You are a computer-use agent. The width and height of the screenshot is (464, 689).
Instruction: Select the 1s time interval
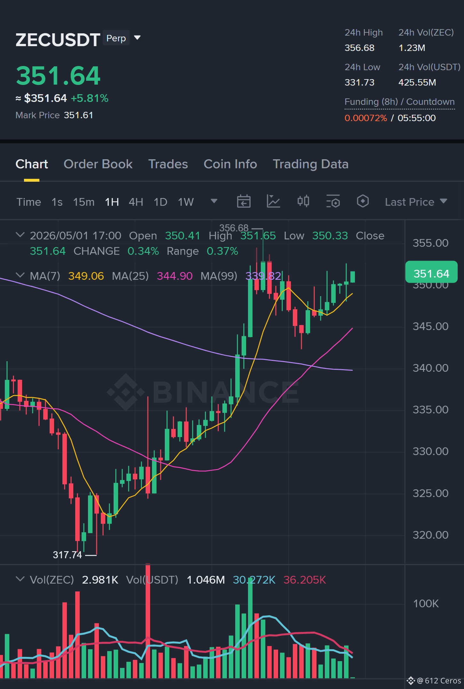coord(57,202)
